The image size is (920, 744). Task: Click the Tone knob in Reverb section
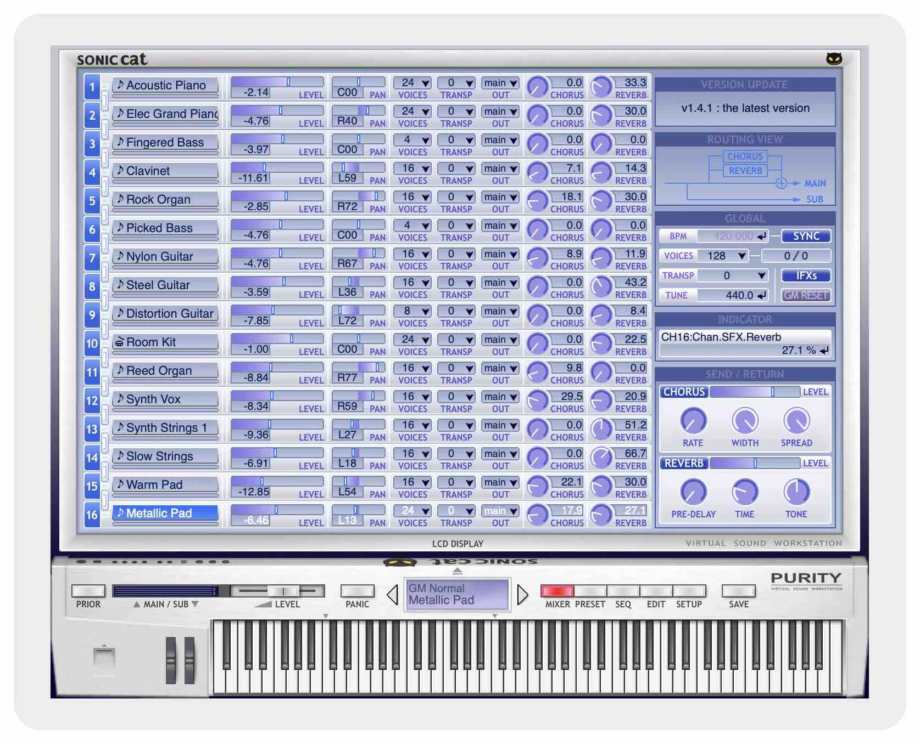pos(796,493)
